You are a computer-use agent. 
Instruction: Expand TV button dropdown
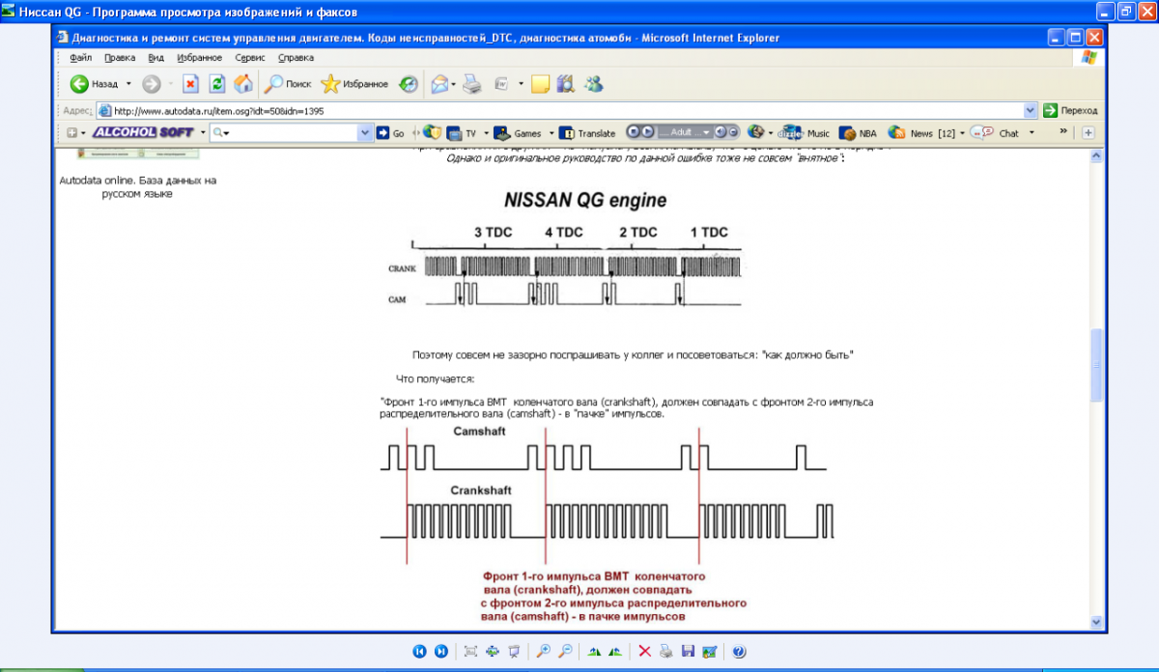point(484,132)
